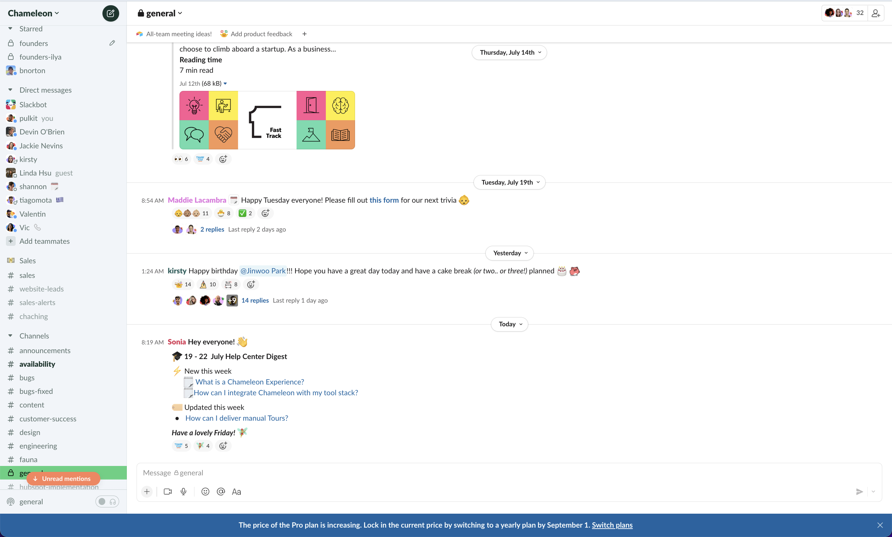Viewport: 892px width, 537px height.
Task: Record a video clip with camera icon
Action: pos(168,491)
